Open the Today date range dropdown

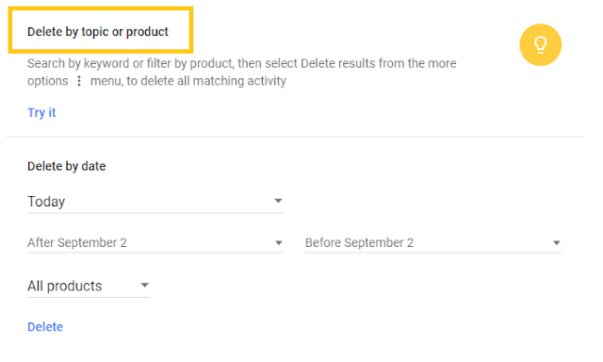pyautogui.click(x=155, y=201)
